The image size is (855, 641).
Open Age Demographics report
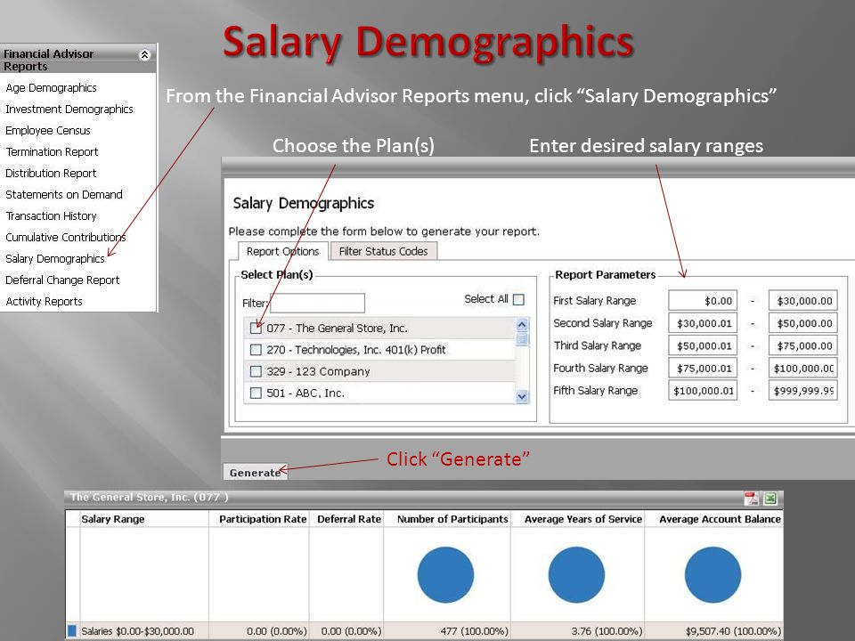coord(51,88)
